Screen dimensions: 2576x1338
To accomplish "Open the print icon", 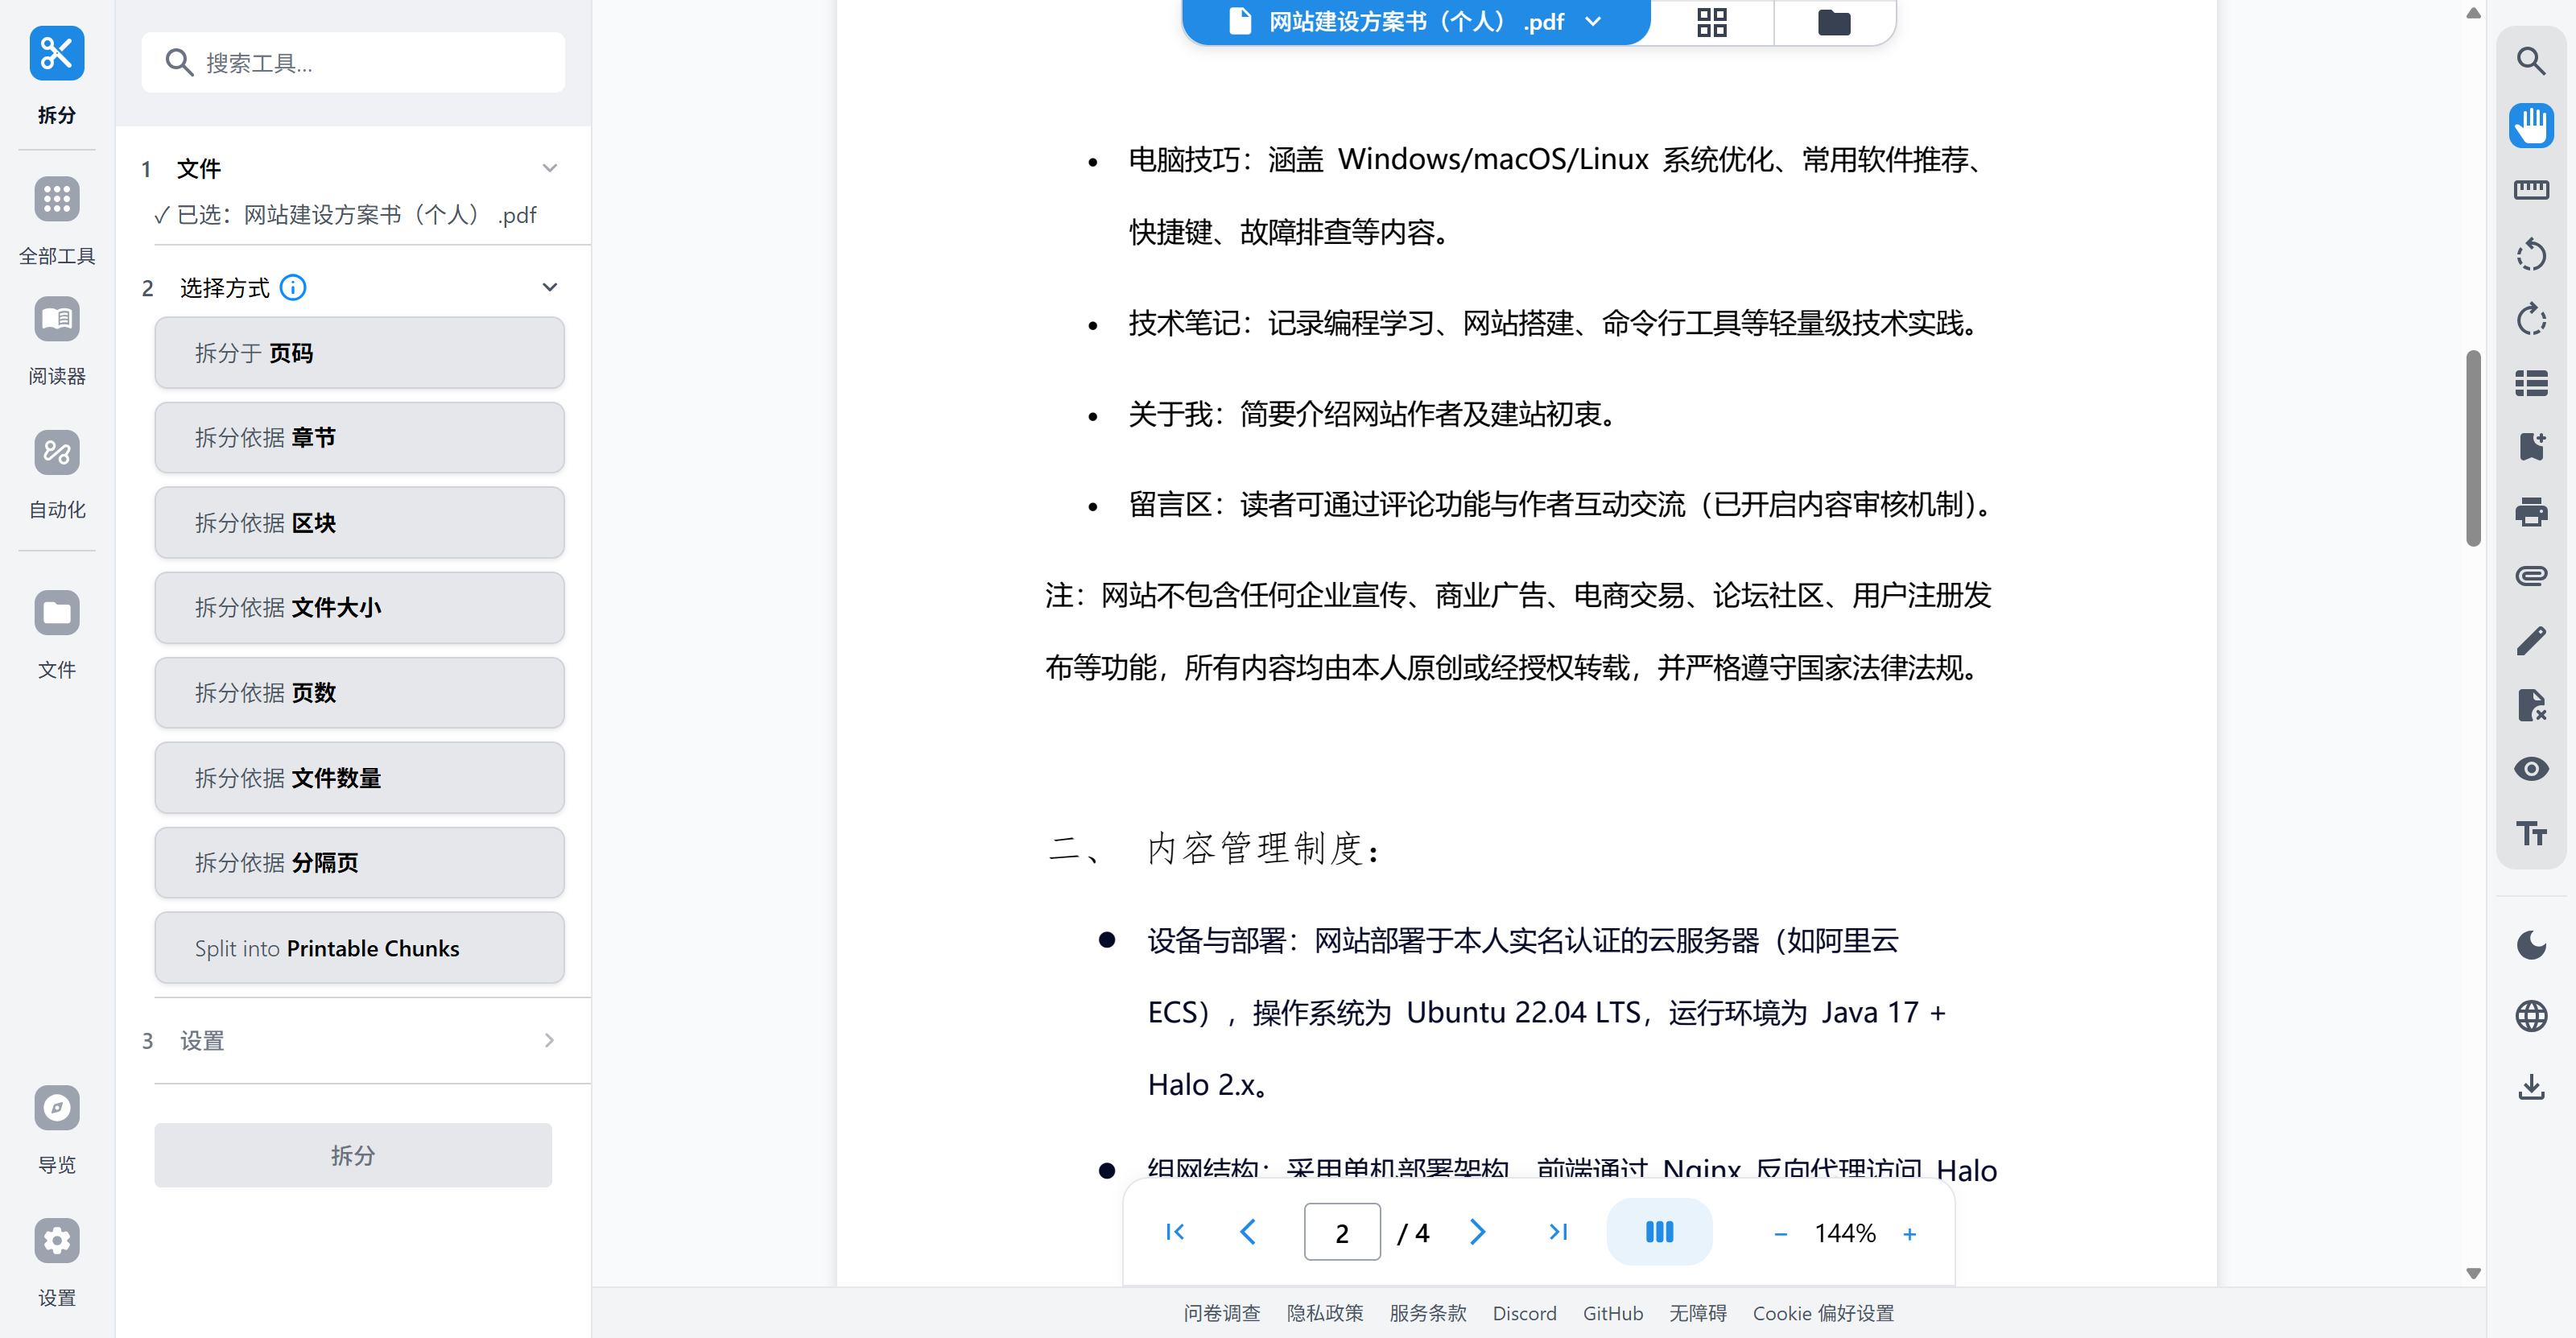I will [2530, 512].
